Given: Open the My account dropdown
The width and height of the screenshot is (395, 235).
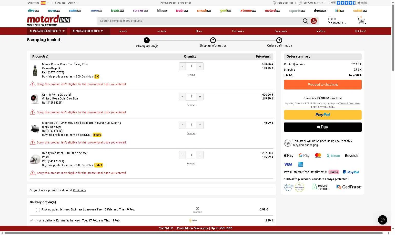Looking at the screenshot, I should click(x=337, y=23).
